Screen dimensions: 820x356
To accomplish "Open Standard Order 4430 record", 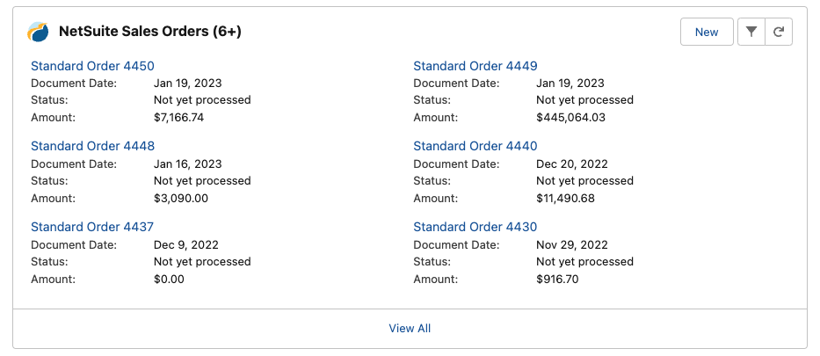I will click(475, 227).
